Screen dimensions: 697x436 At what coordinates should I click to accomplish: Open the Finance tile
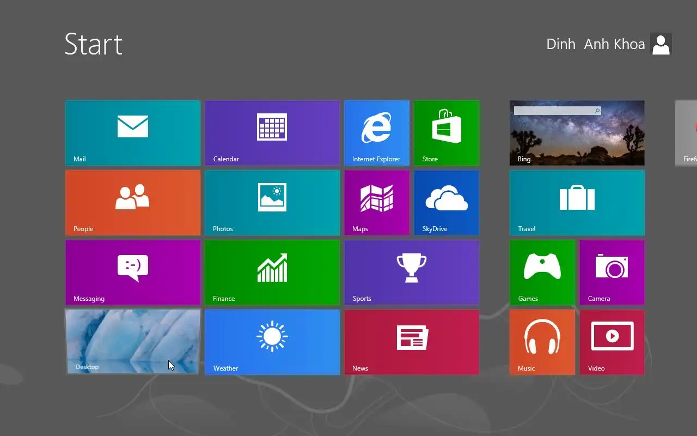(x=272, y=272)
